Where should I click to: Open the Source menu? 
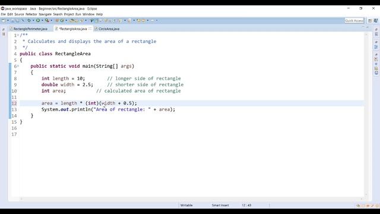coord(19,14)
